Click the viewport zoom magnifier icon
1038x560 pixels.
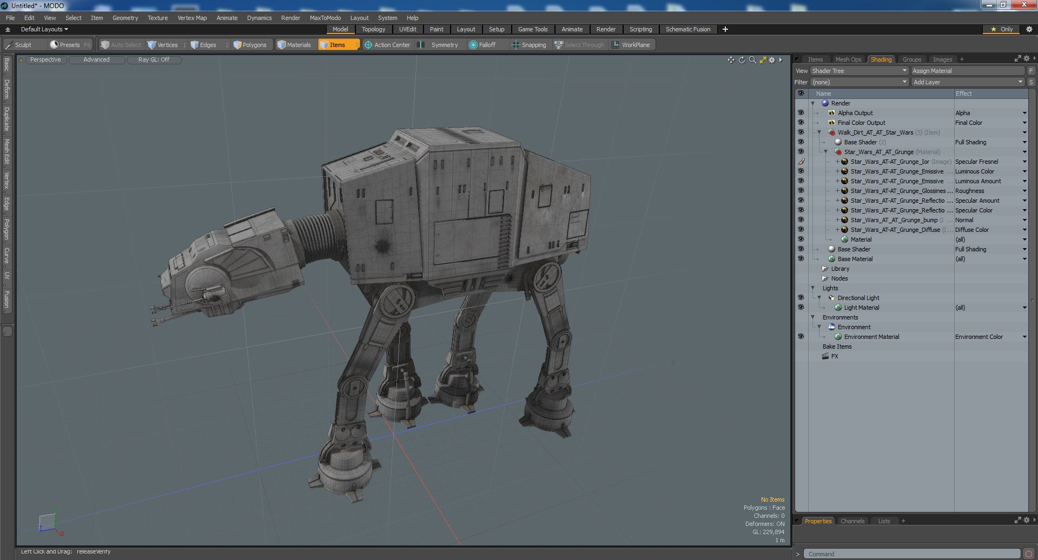tap(752, 60)
